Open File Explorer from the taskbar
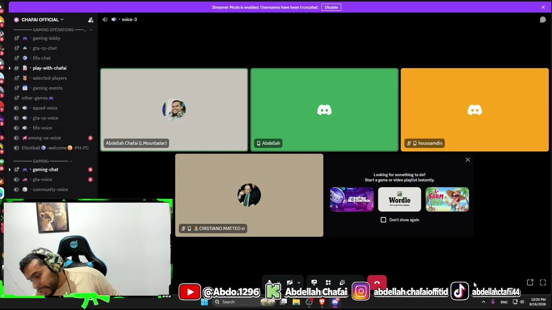The height and width of the screenshot is (310, 552). point(296,302)
